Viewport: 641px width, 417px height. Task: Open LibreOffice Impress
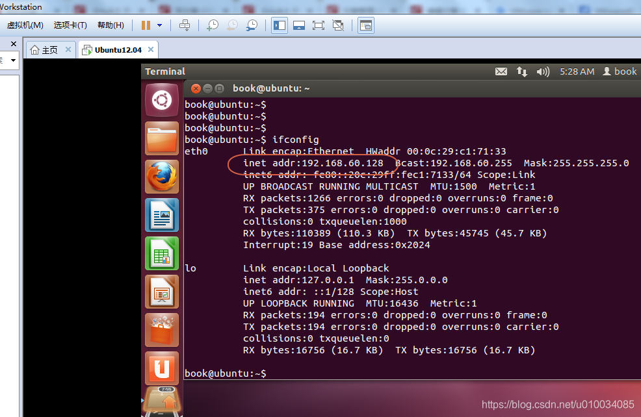coord(162,292)
